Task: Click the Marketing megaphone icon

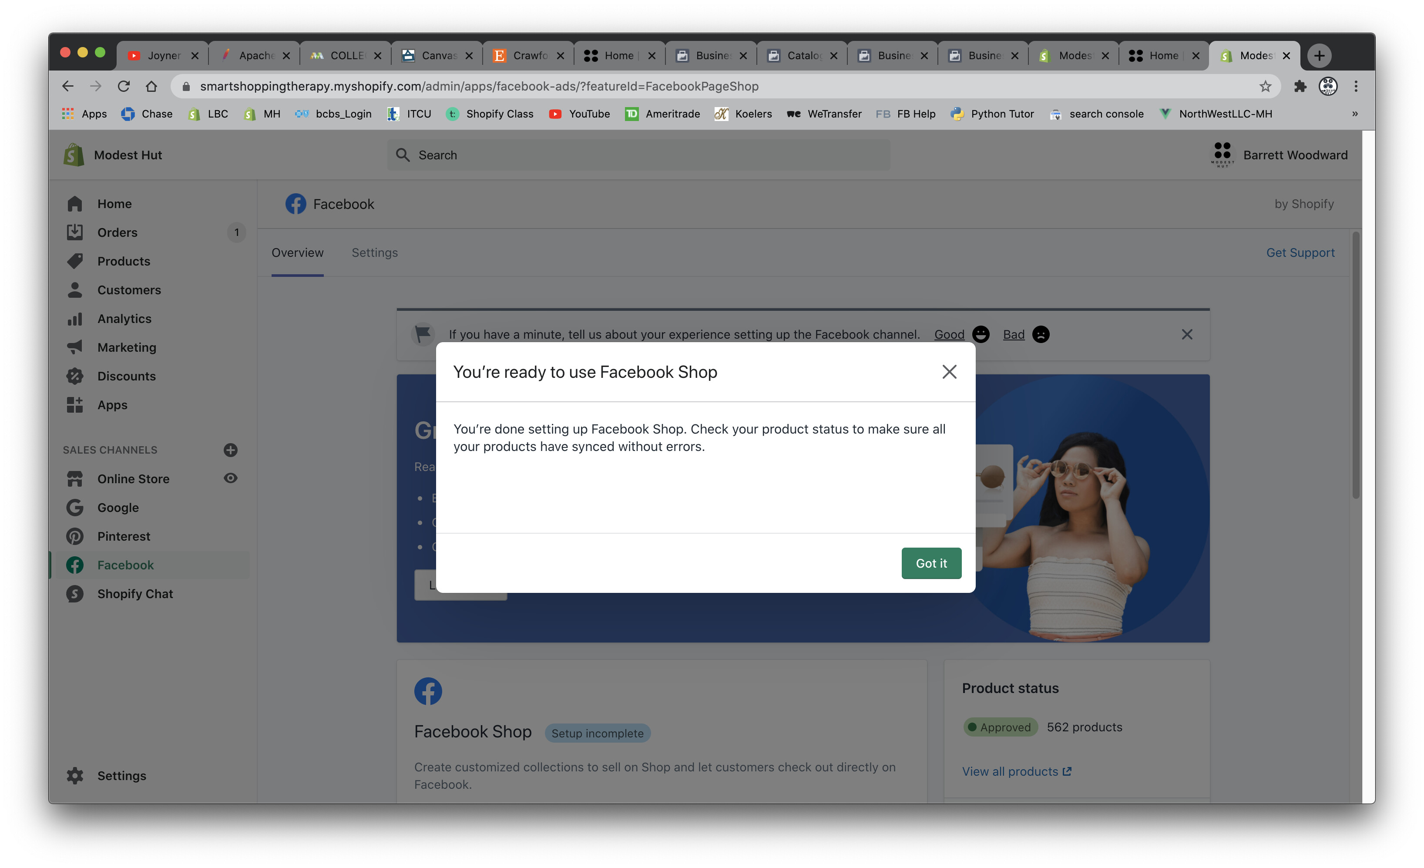Action: pyautogui.click(x=74, y=347)
